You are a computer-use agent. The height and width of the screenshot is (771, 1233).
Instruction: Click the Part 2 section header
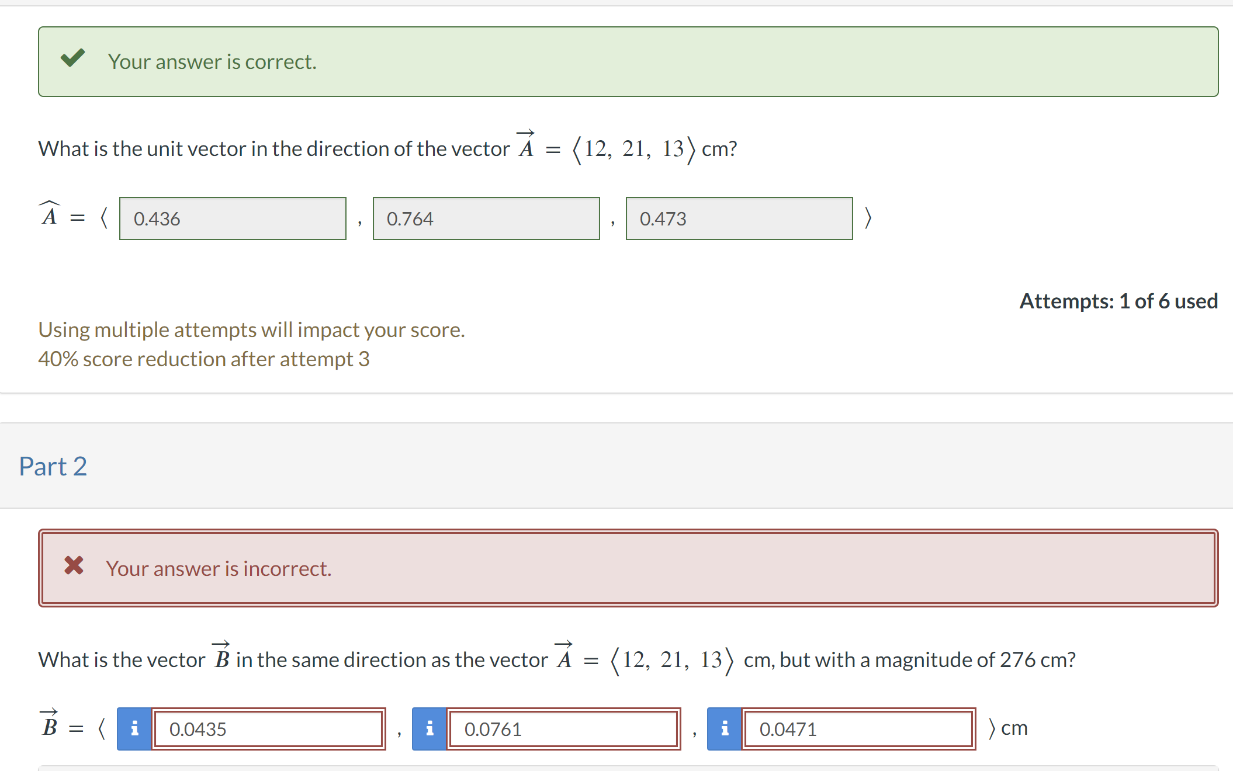point(53,466)
